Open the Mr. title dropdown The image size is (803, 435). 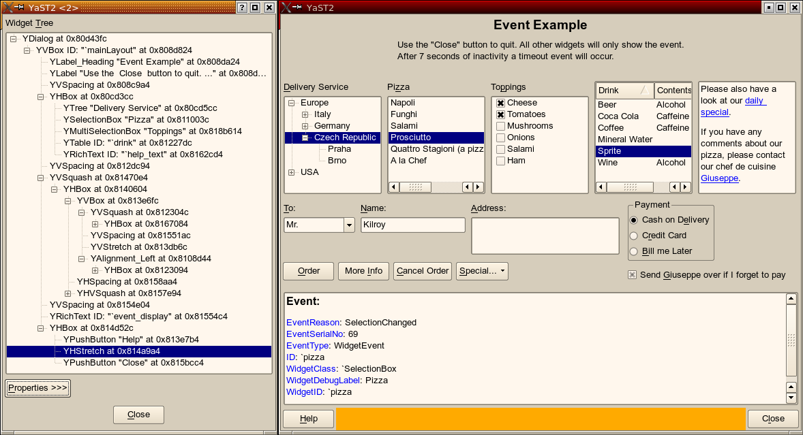(x=349, y=225)
